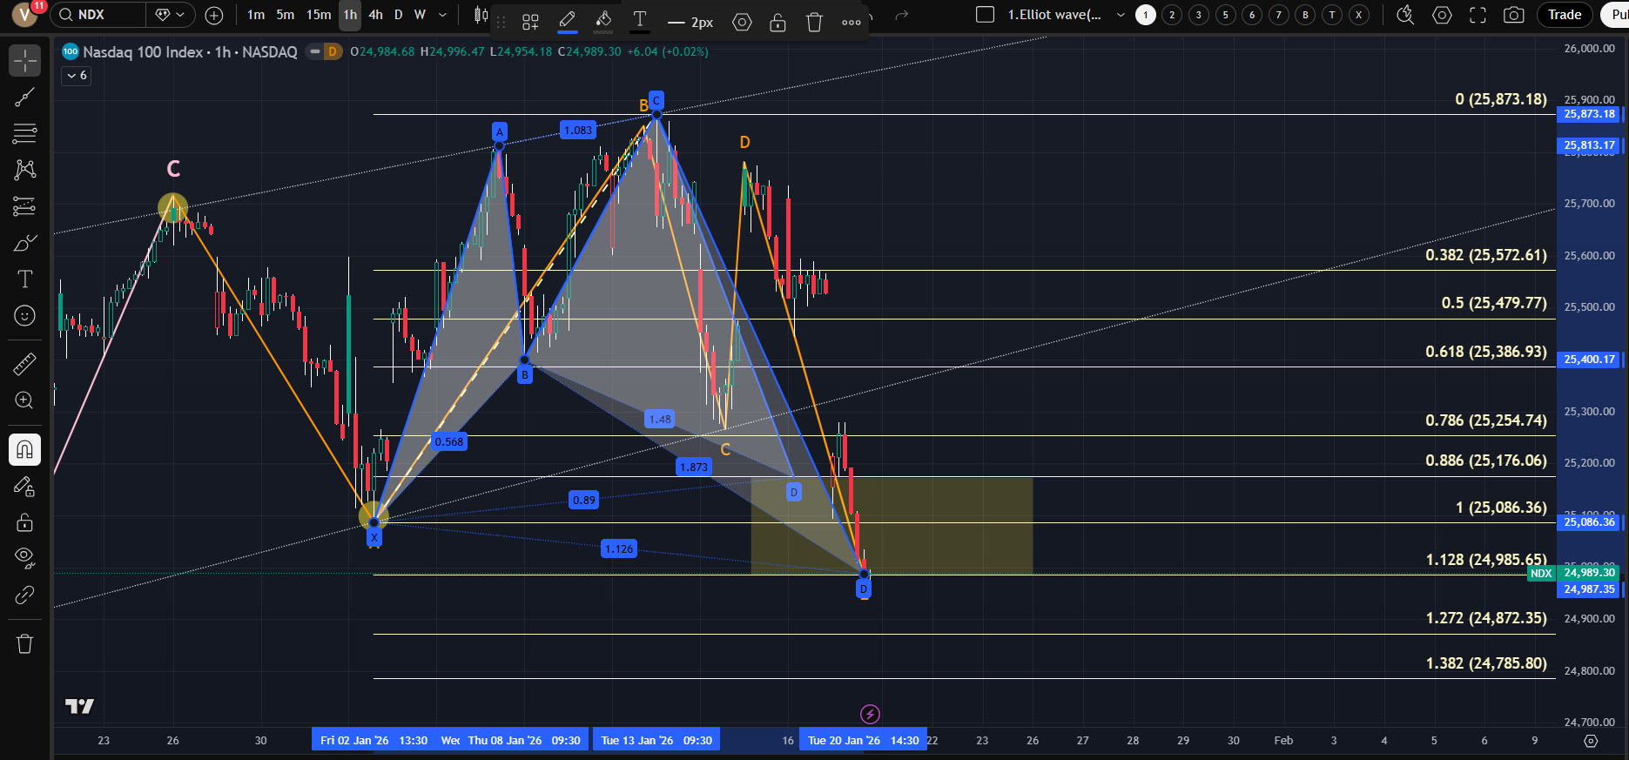Viewport: 1629px width, 760px height.
Task: Lock the selected drawing in floating toolbar
Action: click(x=777, y=23)
